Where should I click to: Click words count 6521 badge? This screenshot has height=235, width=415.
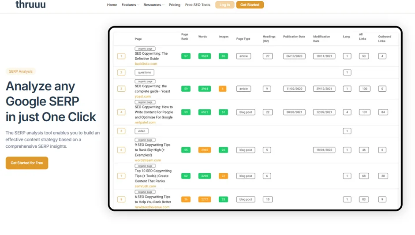click(x=205, y=112)
